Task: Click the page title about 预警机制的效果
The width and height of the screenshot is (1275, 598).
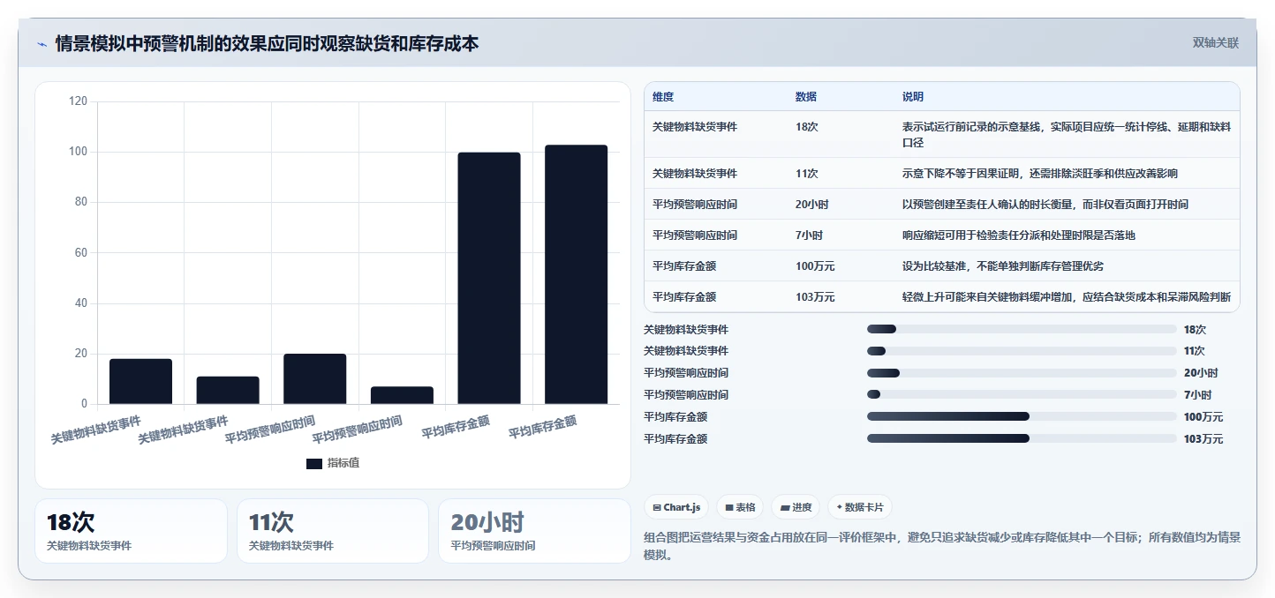Action: click(x=267, y=43)
